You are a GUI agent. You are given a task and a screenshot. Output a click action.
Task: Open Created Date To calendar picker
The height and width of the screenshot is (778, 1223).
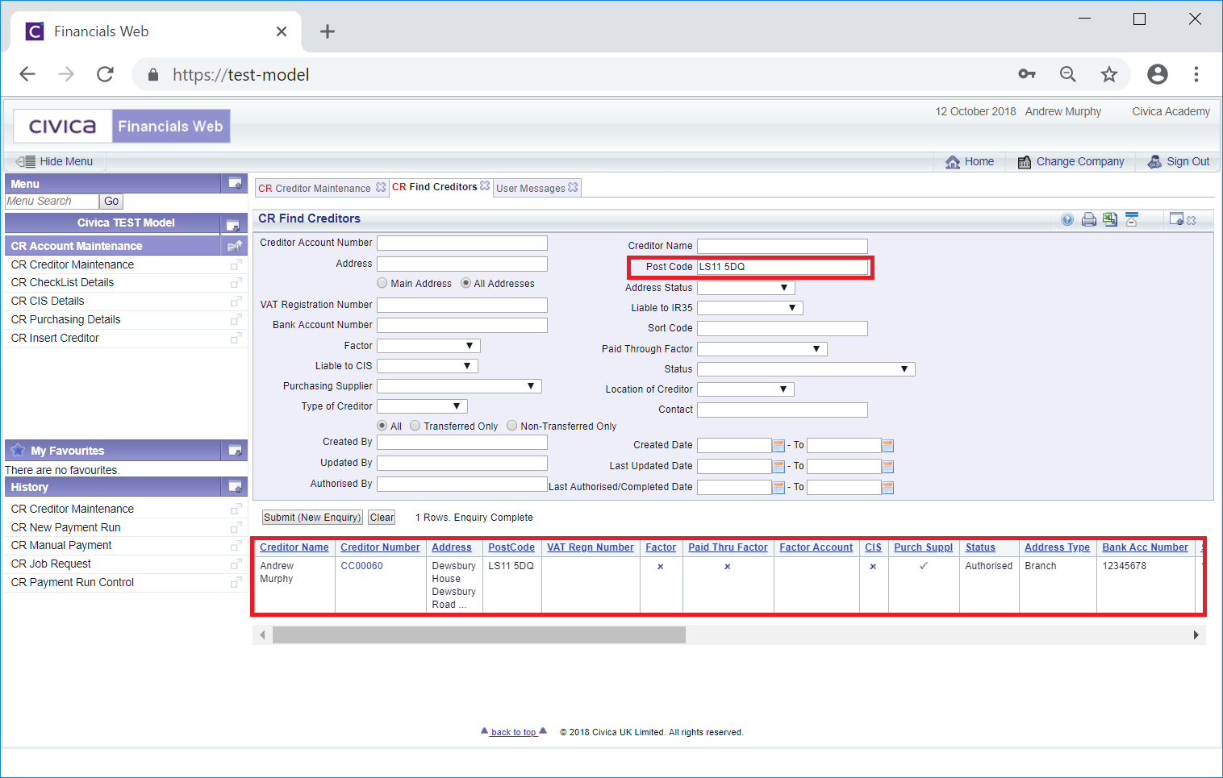[x=887, y=445]
